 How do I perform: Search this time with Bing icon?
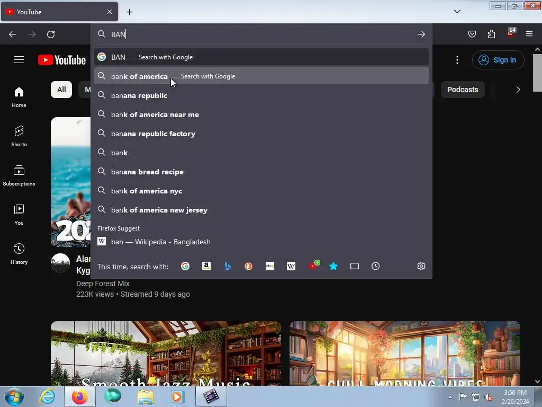coord(228,266)
